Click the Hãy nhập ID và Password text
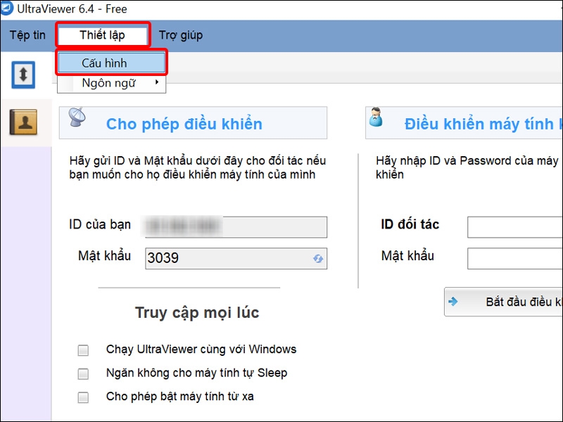The width and height of the screenshot is (563, 422). 467,167
